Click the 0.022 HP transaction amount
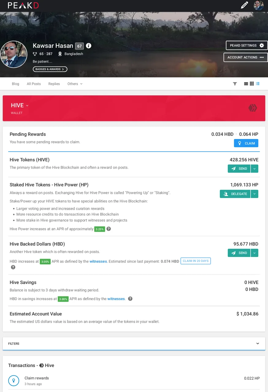The width and height of the screenshot is (268, 392). pyautogui.click(x=252, y=378)
